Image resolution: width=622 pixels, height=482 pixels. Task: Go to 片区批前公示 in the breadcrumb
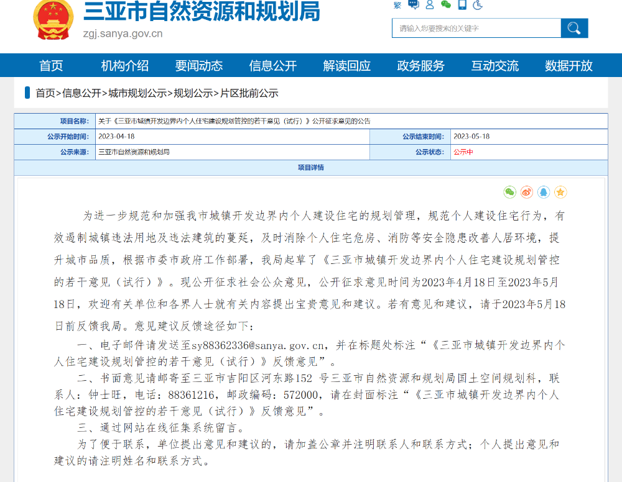[249, 93]
